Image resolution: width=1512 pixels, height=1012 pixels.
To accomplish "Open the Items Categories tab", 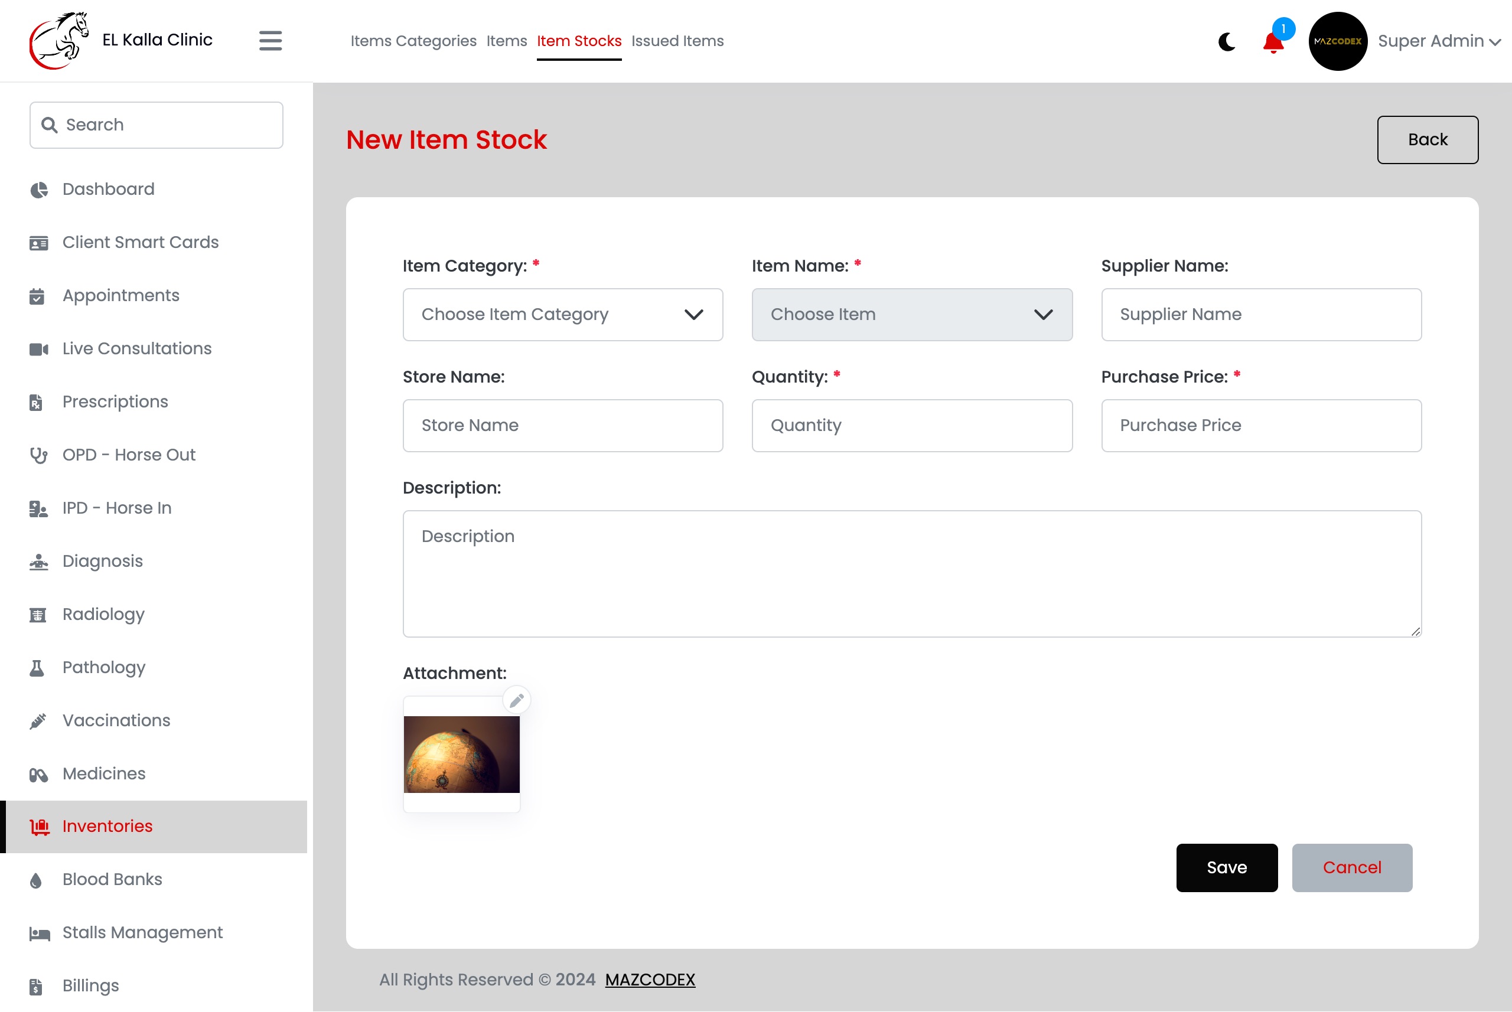I will tap(413, 41).
